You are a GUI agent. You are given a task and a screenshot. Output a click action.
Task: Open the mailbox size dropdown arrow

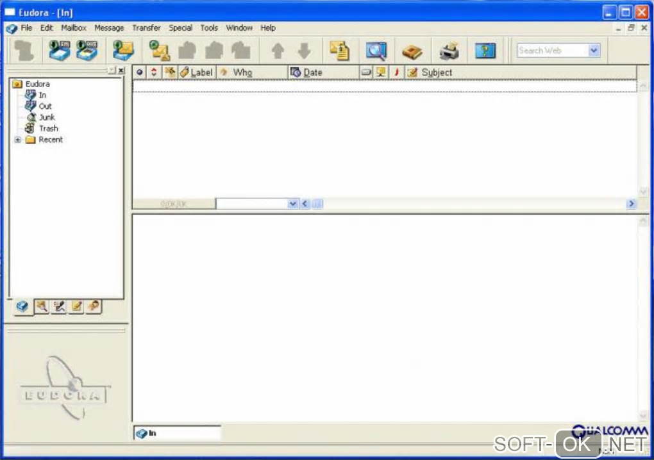coord(293,204)
